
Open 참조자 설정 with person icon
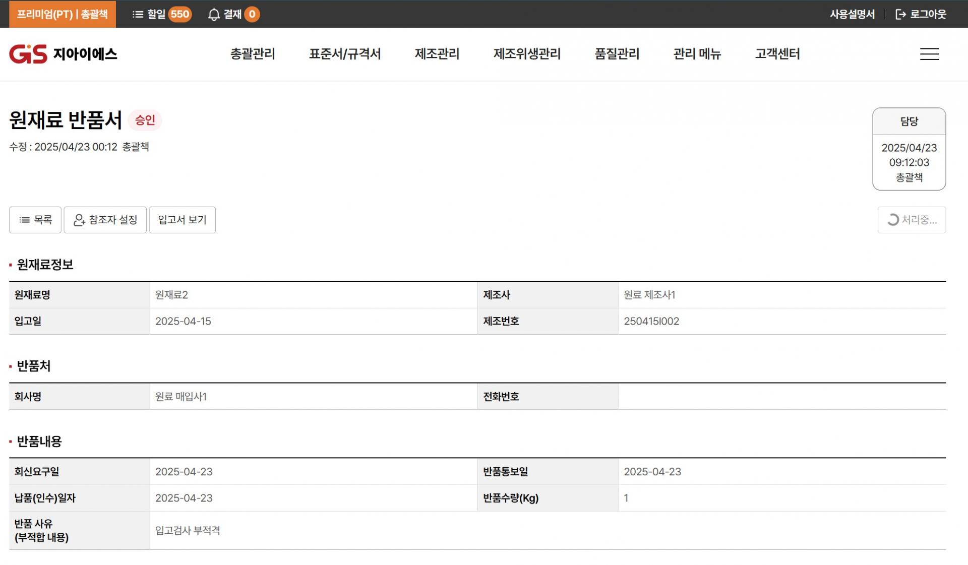click(x=105, y=220)
